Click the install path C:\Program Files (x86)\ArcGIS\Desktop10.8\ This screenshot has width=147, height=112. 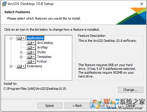pos(35,89)
